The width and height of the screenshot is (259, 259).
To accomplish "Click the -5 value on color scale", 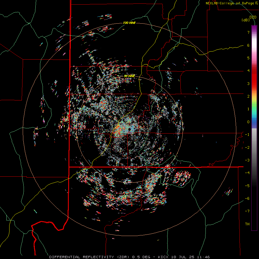I will point(247,186).
